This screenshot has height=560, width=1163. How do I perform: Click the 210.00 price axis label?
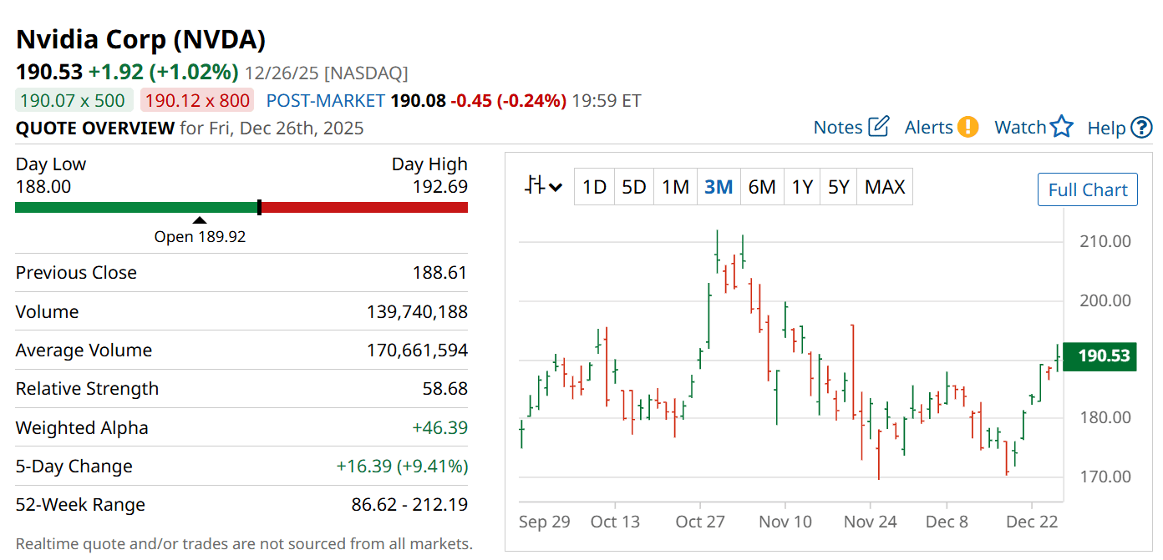[x=1105, y=241]
